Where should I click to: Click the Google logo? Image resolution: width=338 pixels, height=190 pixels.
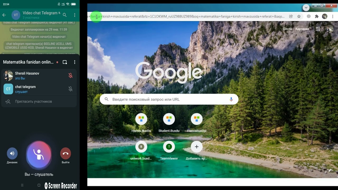[x=169, y=73]
